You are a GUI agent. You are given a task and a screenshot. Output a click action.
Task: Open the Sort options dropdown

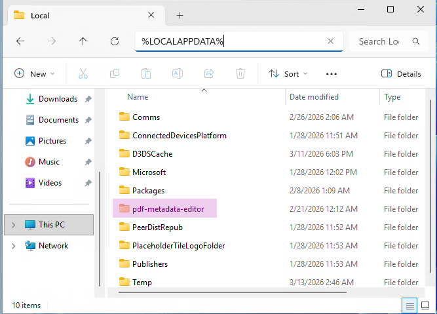(x=288, y=74)
